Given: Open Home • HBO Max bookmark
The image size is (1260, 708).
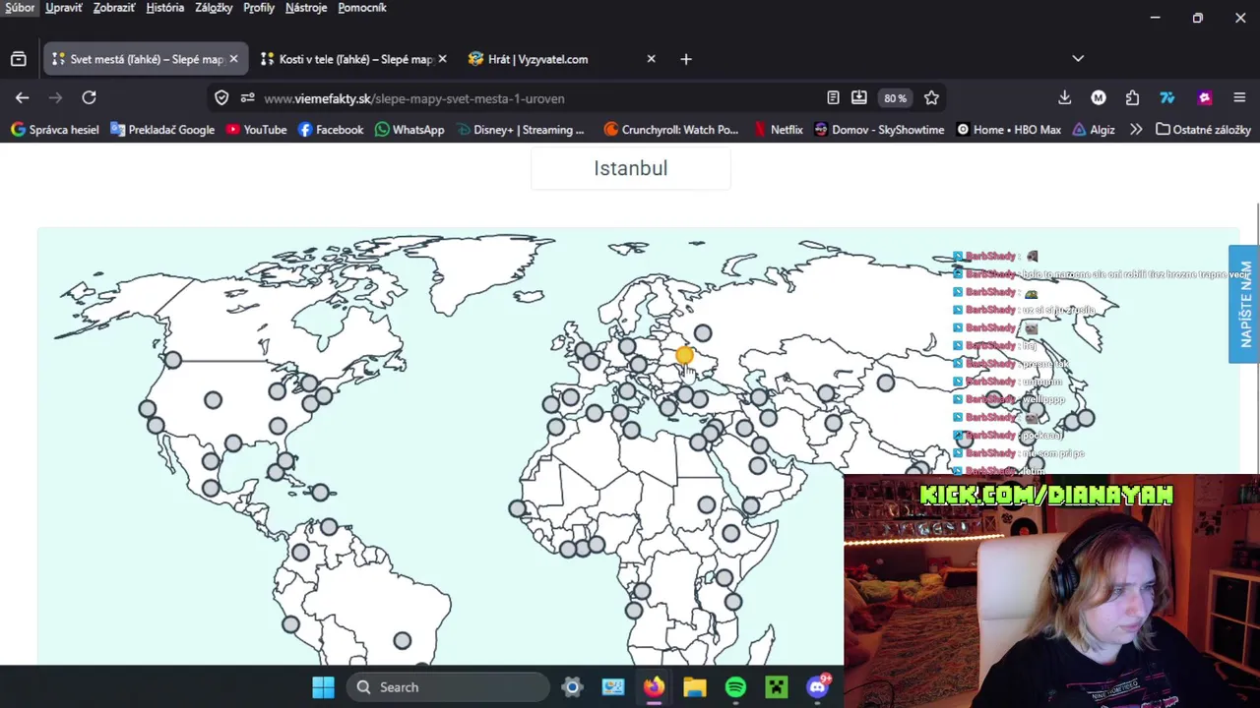Looking at the screenshot, I should [x=1009, y=130].
